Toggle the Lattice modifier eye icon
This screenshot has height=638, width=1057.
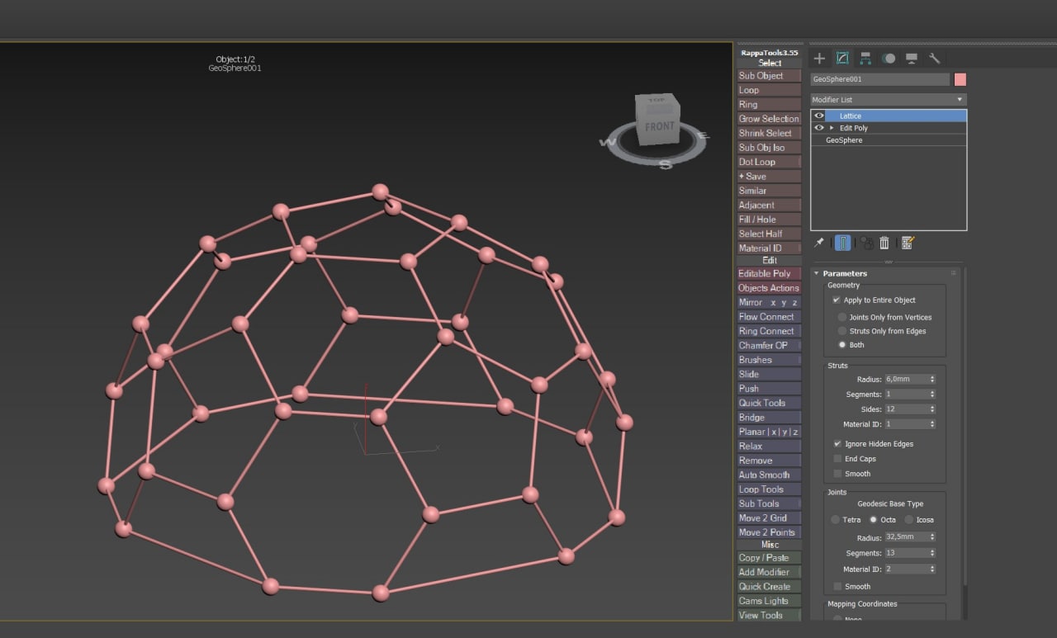click(x=819, y=116)
